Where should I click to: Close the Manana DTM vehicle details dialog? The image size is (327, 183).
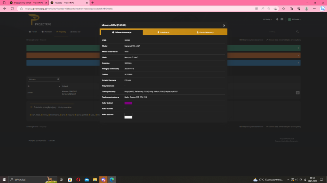click(224, 25)
